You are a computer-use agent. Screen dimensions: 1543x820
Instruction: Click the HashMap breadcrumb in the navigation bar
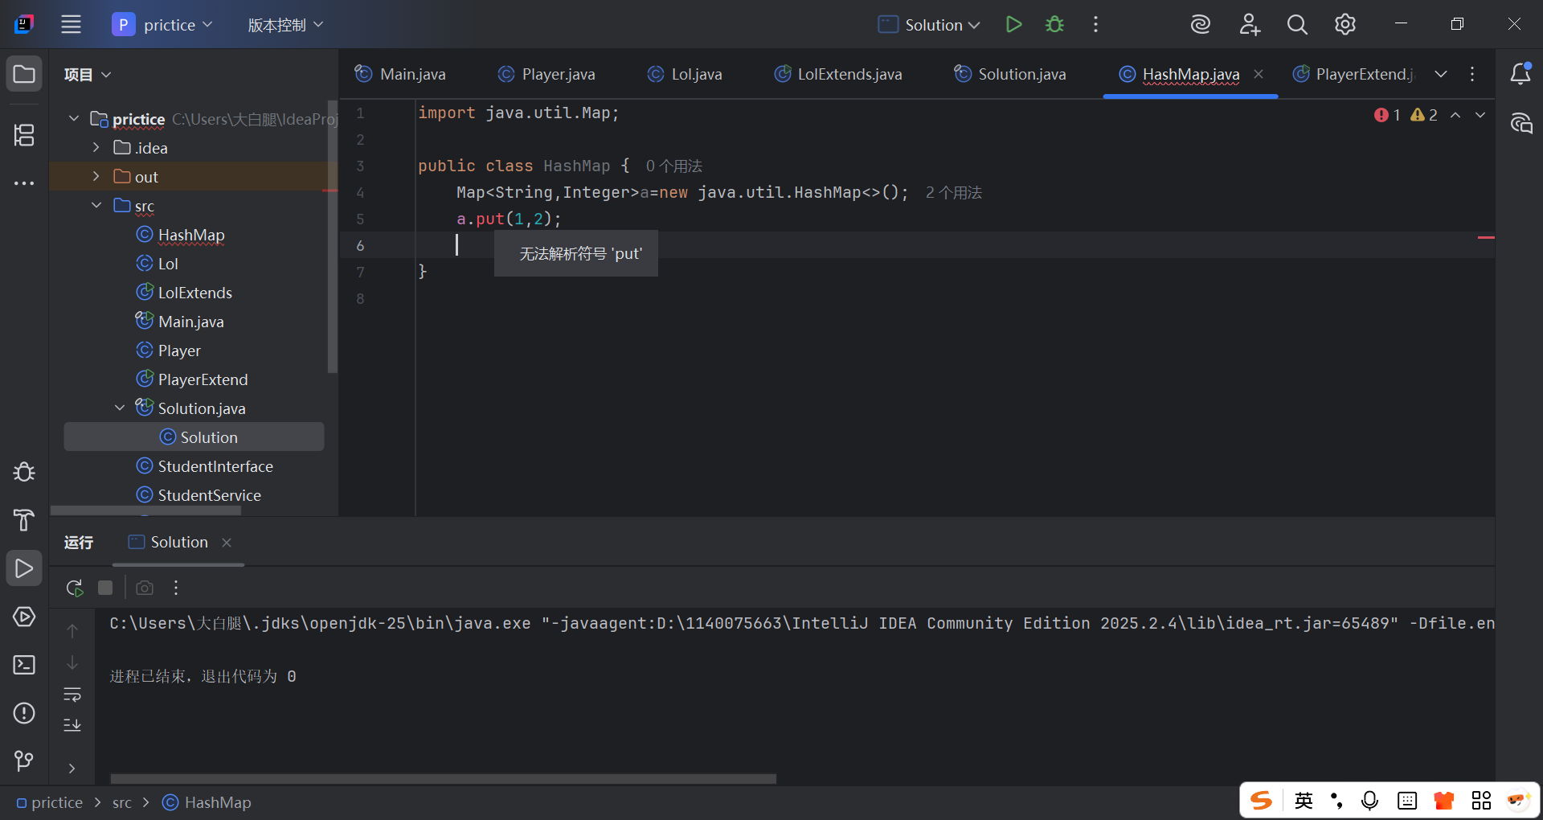click(x=207, y=802)
